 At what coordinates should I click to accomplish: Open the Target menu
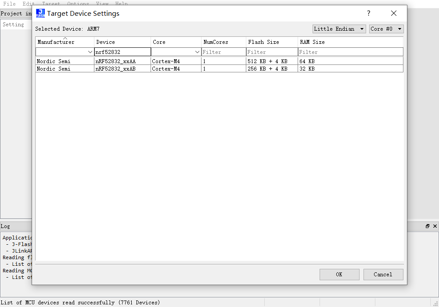click(x=51, y=4)
